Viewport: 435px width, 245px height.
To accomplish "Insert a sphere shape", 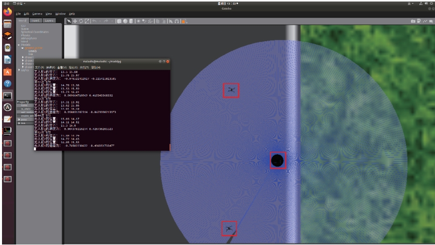I will 125,21.
